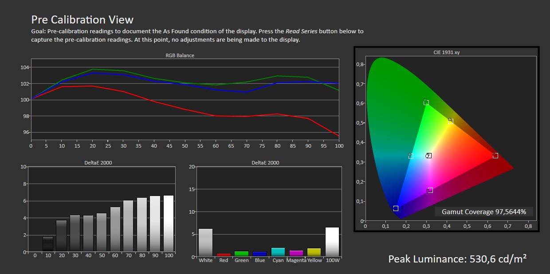Viewport: 550px width, 274px height.
Task: Click the RGB Balance chart title
Action: [x=180, y=55]
